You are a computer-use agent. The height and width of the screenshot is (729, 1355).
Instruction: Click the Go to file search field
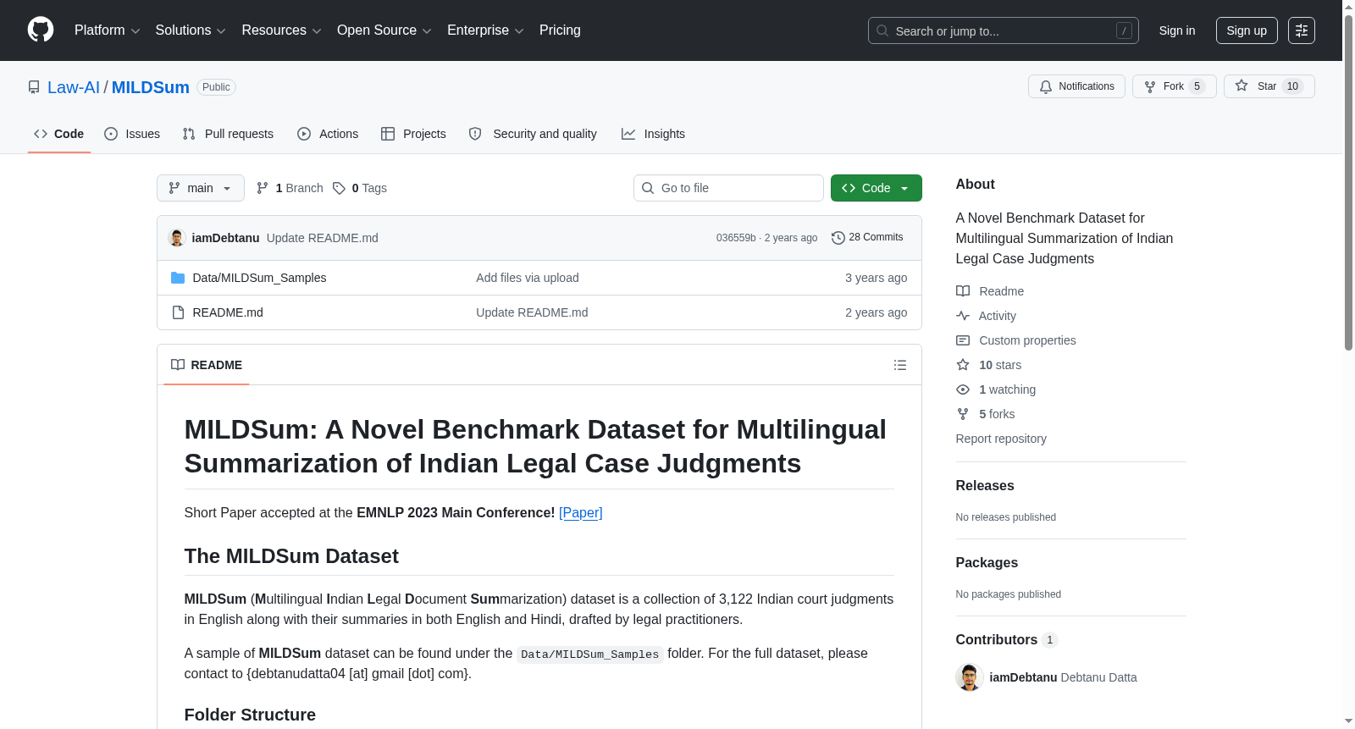pyautogui.click(x=728, y=188)
